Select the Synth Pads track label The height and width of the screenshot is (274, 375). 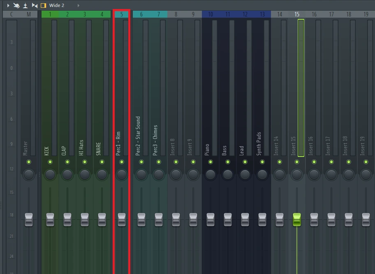259,144
